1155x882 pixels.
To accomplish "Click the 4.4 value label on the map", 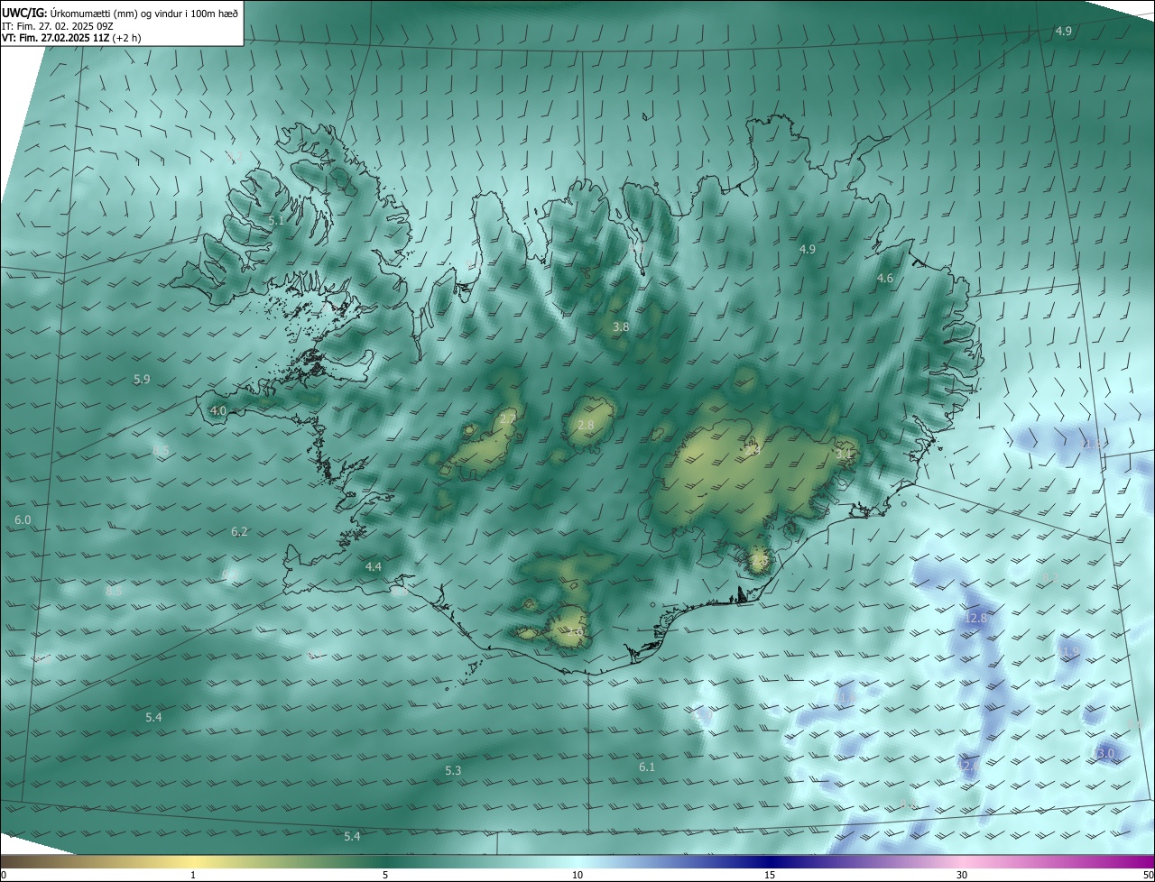I will 374,567.
